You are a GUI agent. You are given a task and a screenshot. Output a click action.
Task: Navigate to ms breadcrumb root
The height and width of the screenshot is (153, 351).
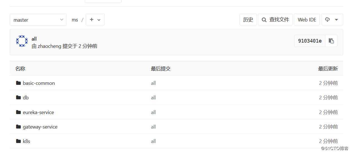[75, 20]
